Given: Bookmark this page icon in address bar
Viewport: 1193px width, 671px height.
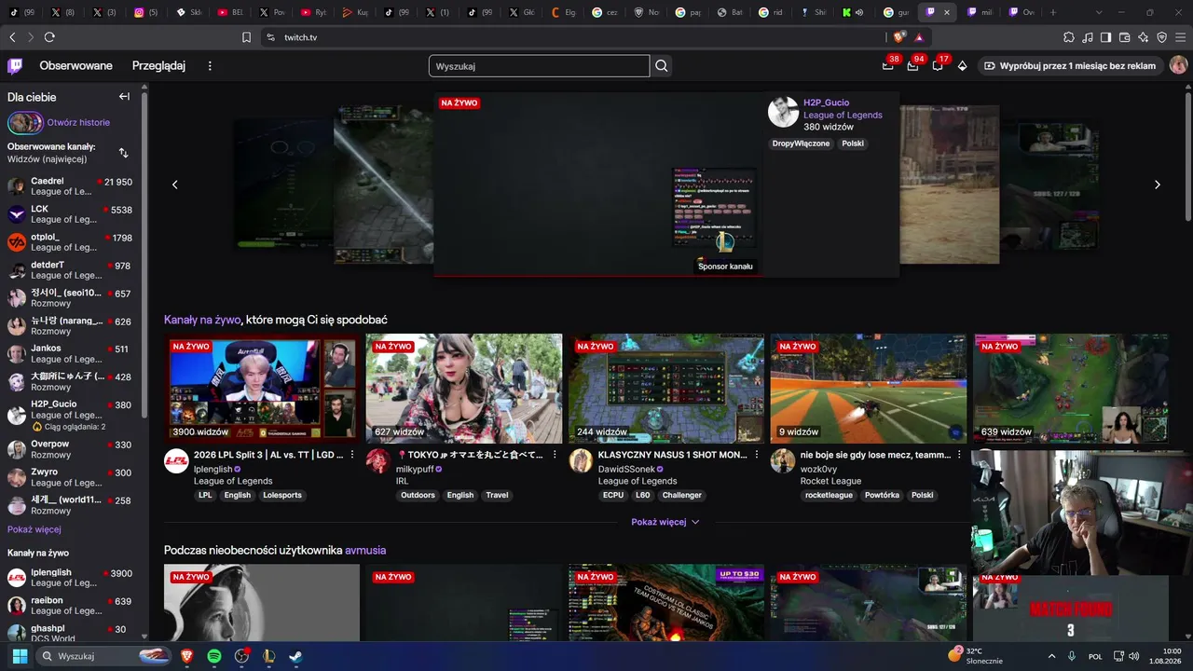Looking at the screenshot, I should click(x=246, y=37).
